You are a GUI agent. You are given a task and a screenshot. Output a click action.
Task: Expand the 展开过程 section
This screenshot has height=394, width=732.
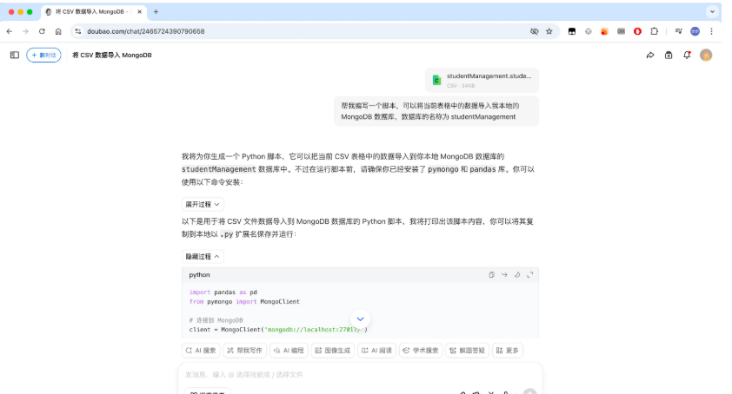click(x=203, y=204)
